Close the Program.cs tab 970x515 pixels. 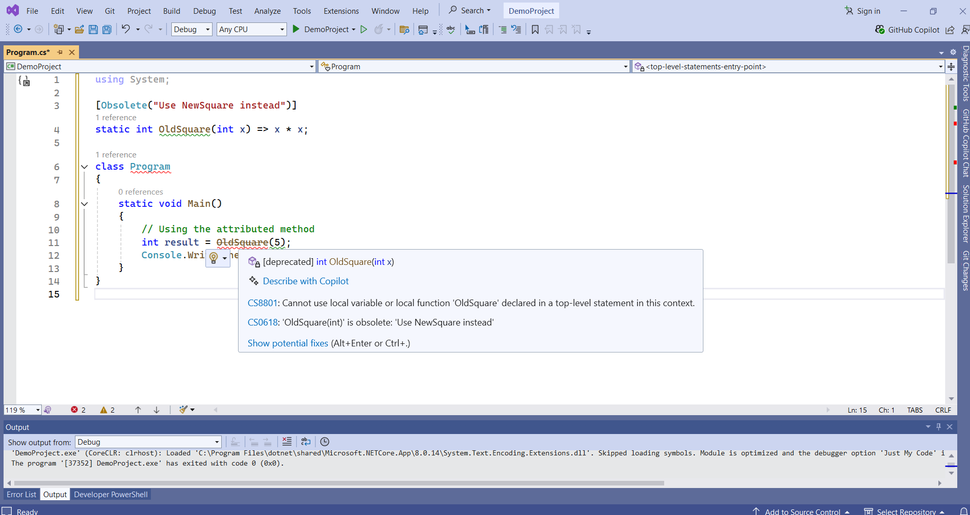[x=72, y=52]
